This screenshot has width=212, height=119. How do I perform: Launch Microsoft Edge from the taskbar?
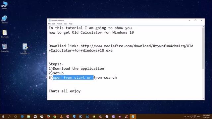(22, 117)
